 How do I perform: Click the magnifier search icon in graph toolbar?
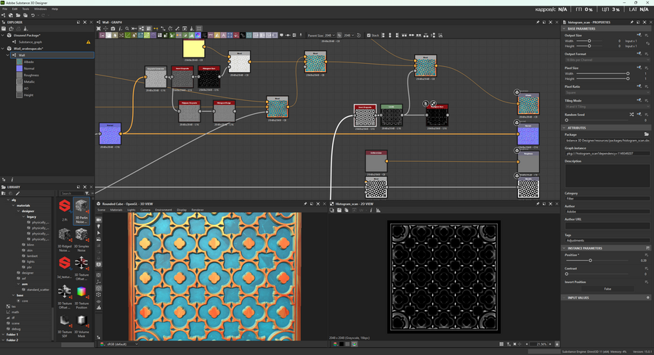coord(126,29)
